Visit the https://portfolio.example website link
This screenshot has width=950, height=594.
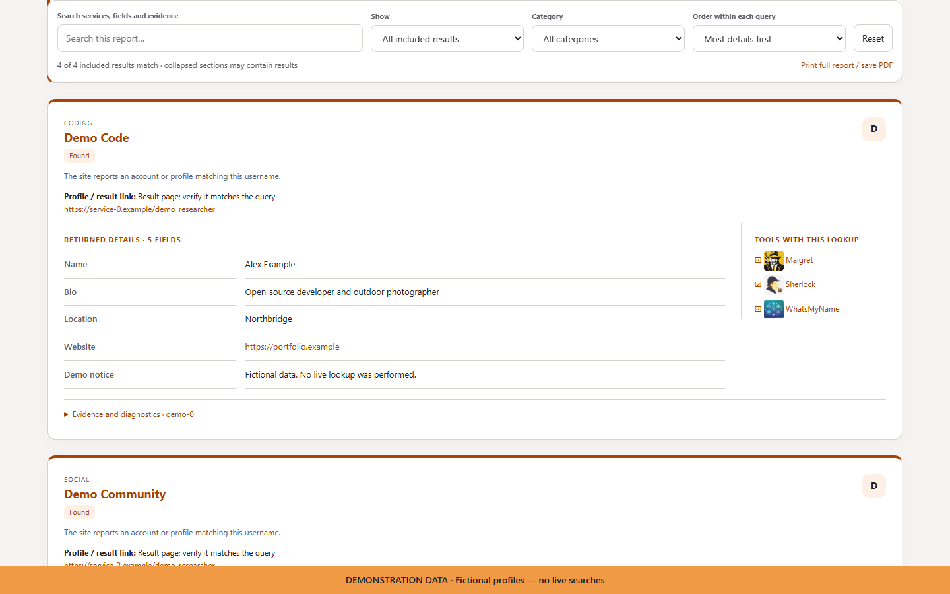pyautogui.click(x=292, y=347)
